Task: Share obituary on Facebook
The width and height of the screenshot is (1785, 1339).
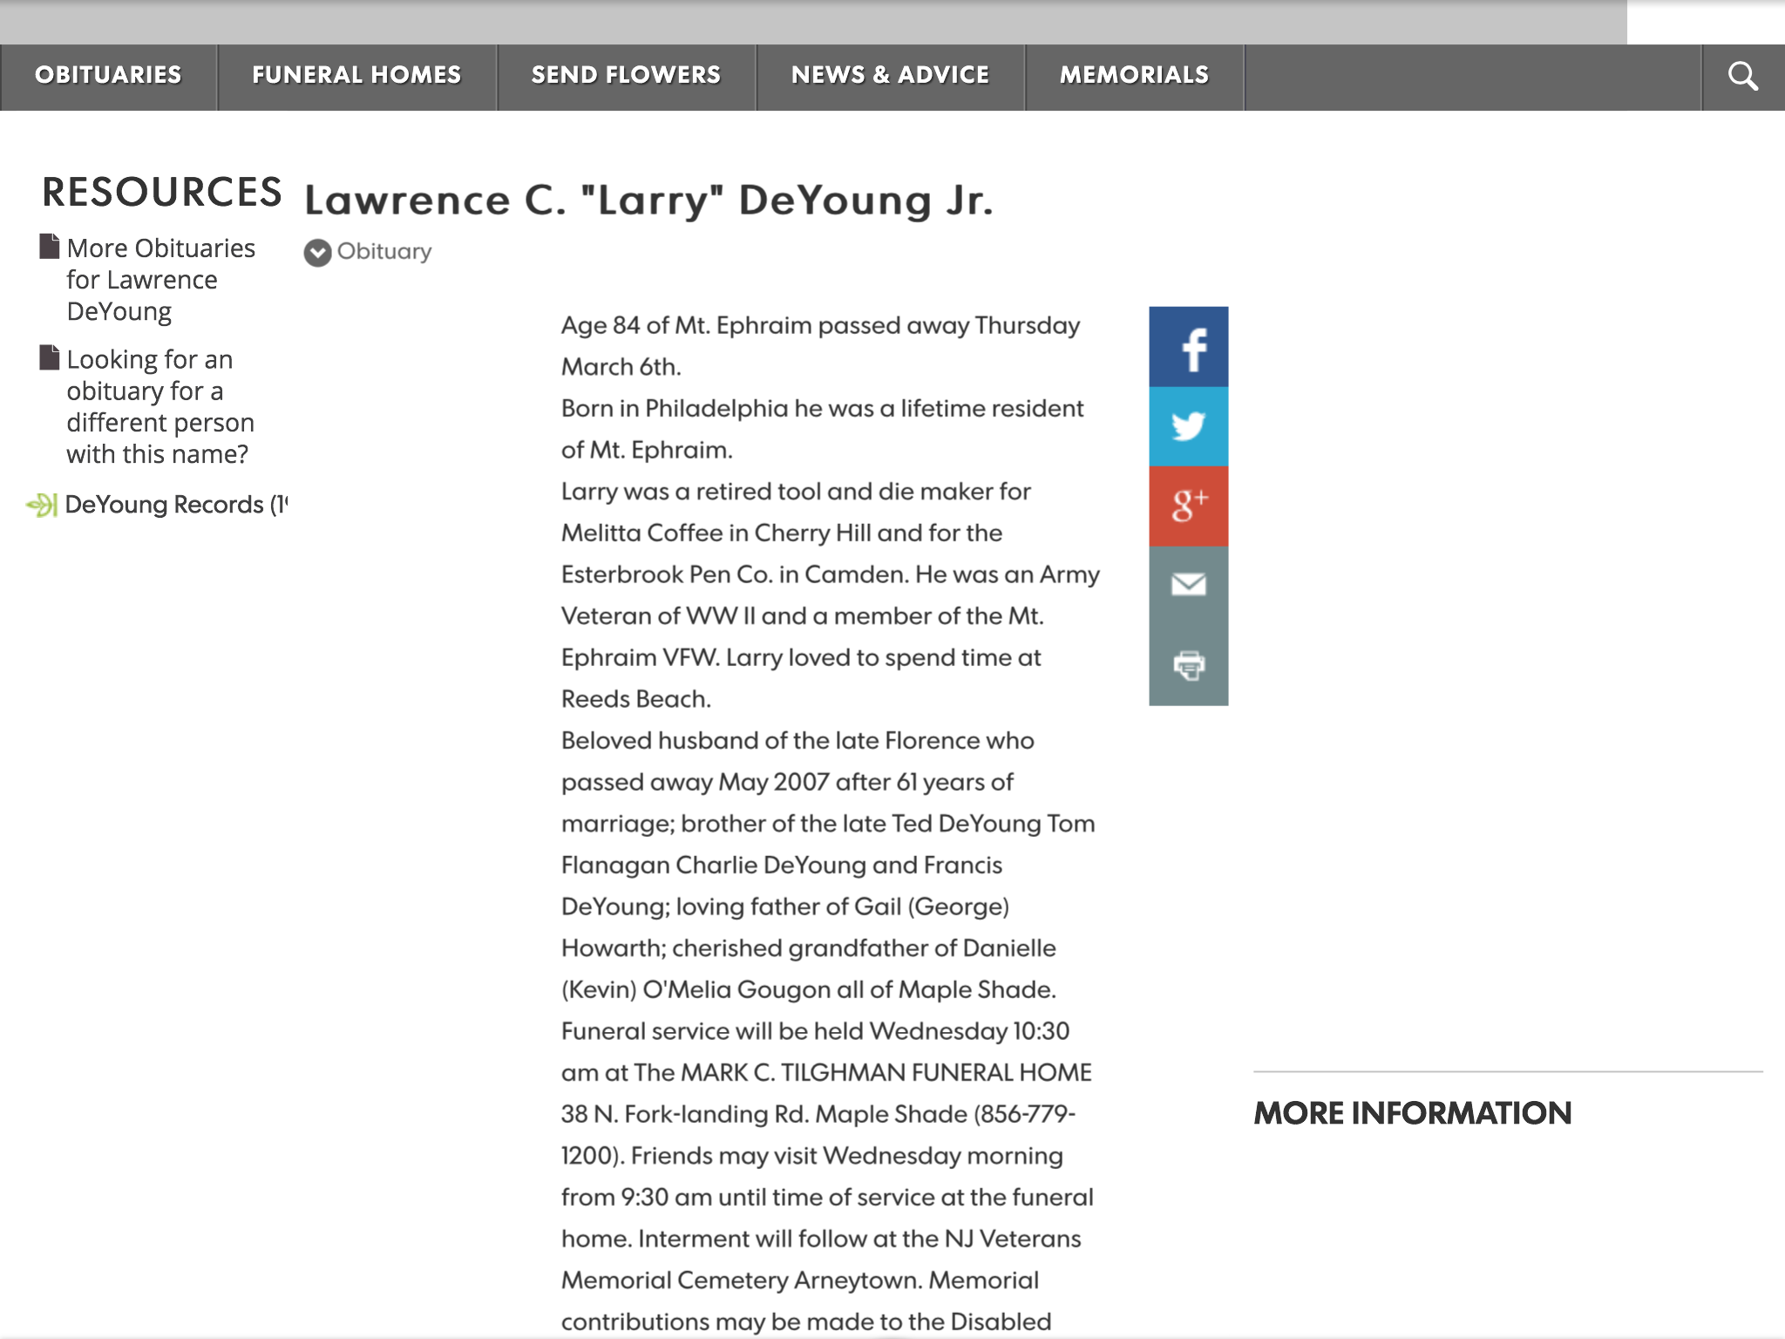Action: pos(1188,347)
